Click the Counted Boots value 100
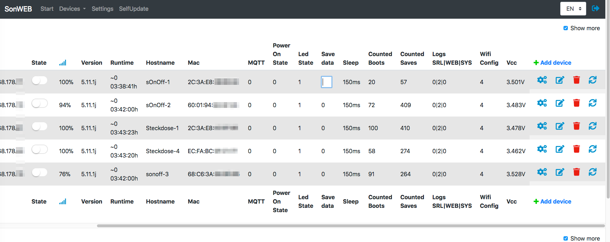This screenshot has height=242, width=610. point(373,128)
